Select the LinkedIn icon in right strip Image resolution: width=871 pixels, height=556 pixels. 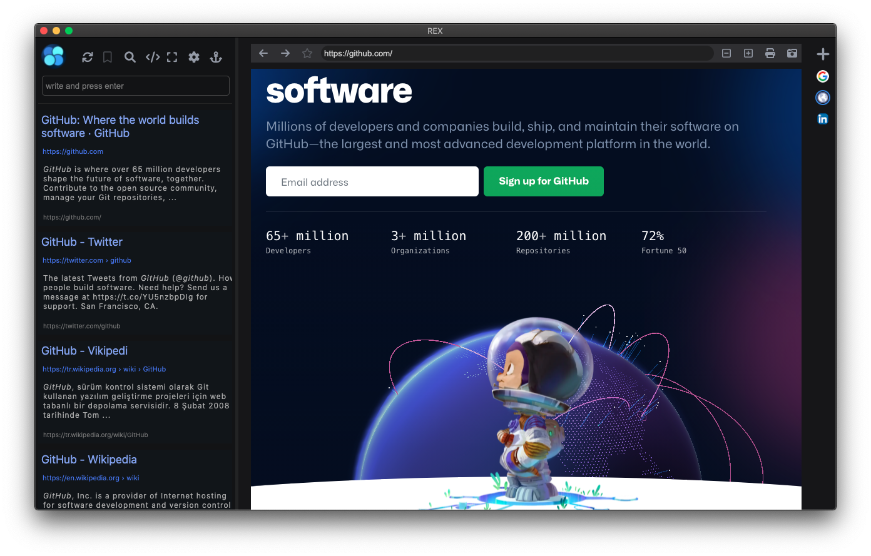(823, 119)
